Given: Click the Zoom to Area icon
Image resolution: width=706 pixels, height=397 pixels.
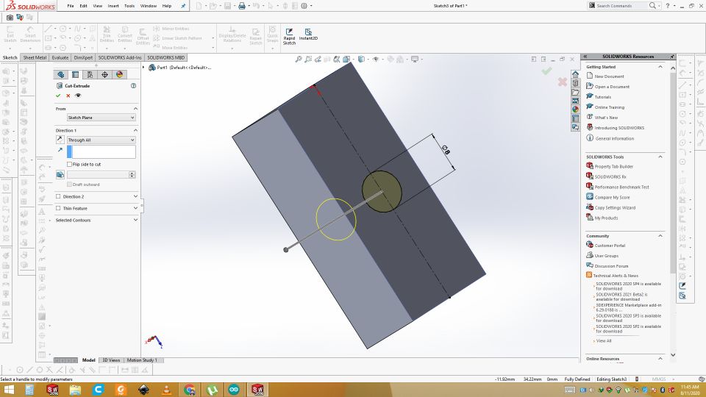Looking at the screenshot, I should pos(308,59).
